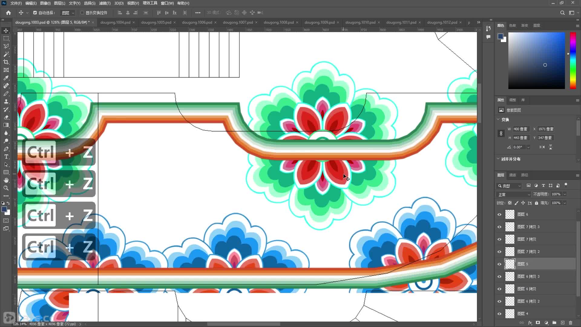Select the Polygonal Lasso tool
The width and height of the screenshot is (581, 327).
(6, 46)
